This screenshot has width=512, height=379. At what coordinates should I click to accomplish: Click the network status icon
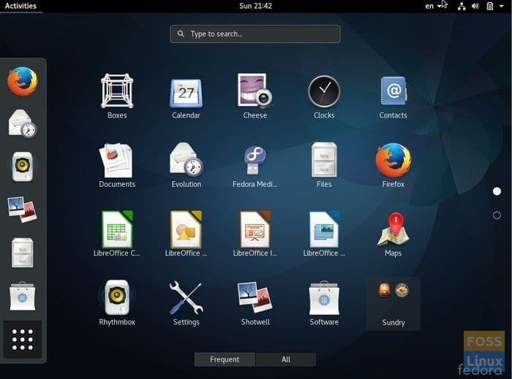point(462,6)
